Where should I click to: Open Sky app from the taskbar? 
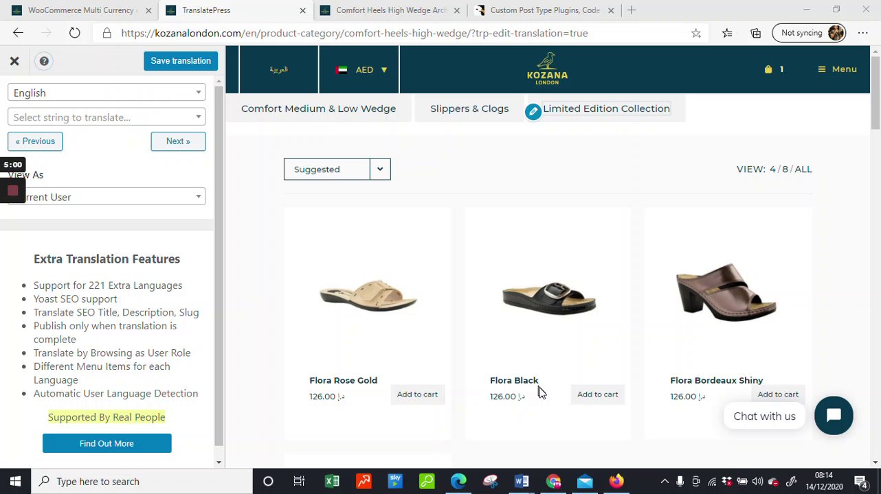coord(395,482)
